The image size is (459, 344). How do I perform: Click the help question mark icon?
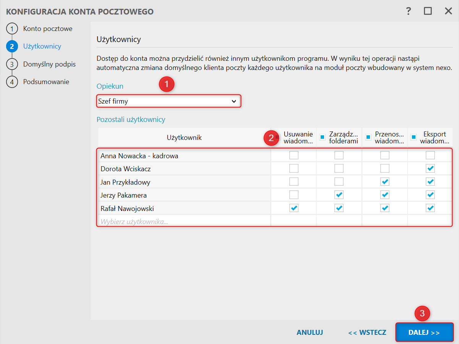tap(409, 11)
